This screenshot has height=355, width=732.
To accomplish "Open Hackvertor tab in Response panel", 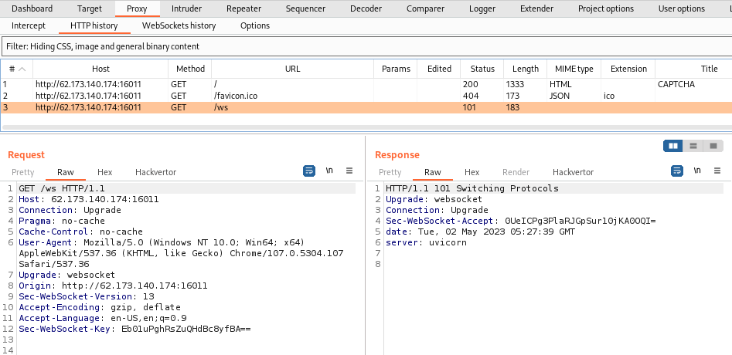I will point(573,172).
